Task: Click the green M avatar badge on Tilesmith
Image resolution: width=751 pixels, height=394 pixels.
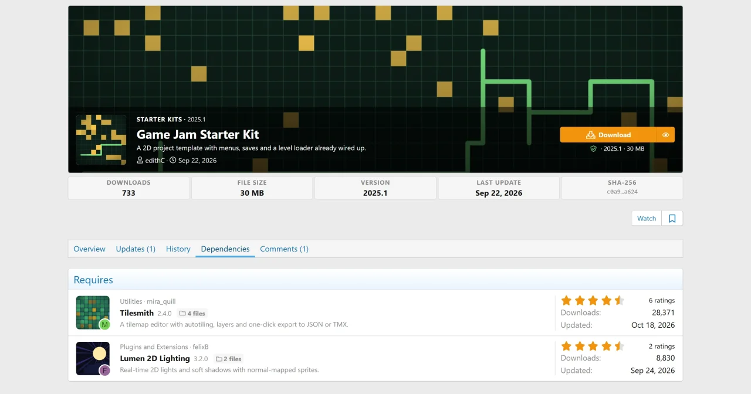Action: (x=105, y=324)
